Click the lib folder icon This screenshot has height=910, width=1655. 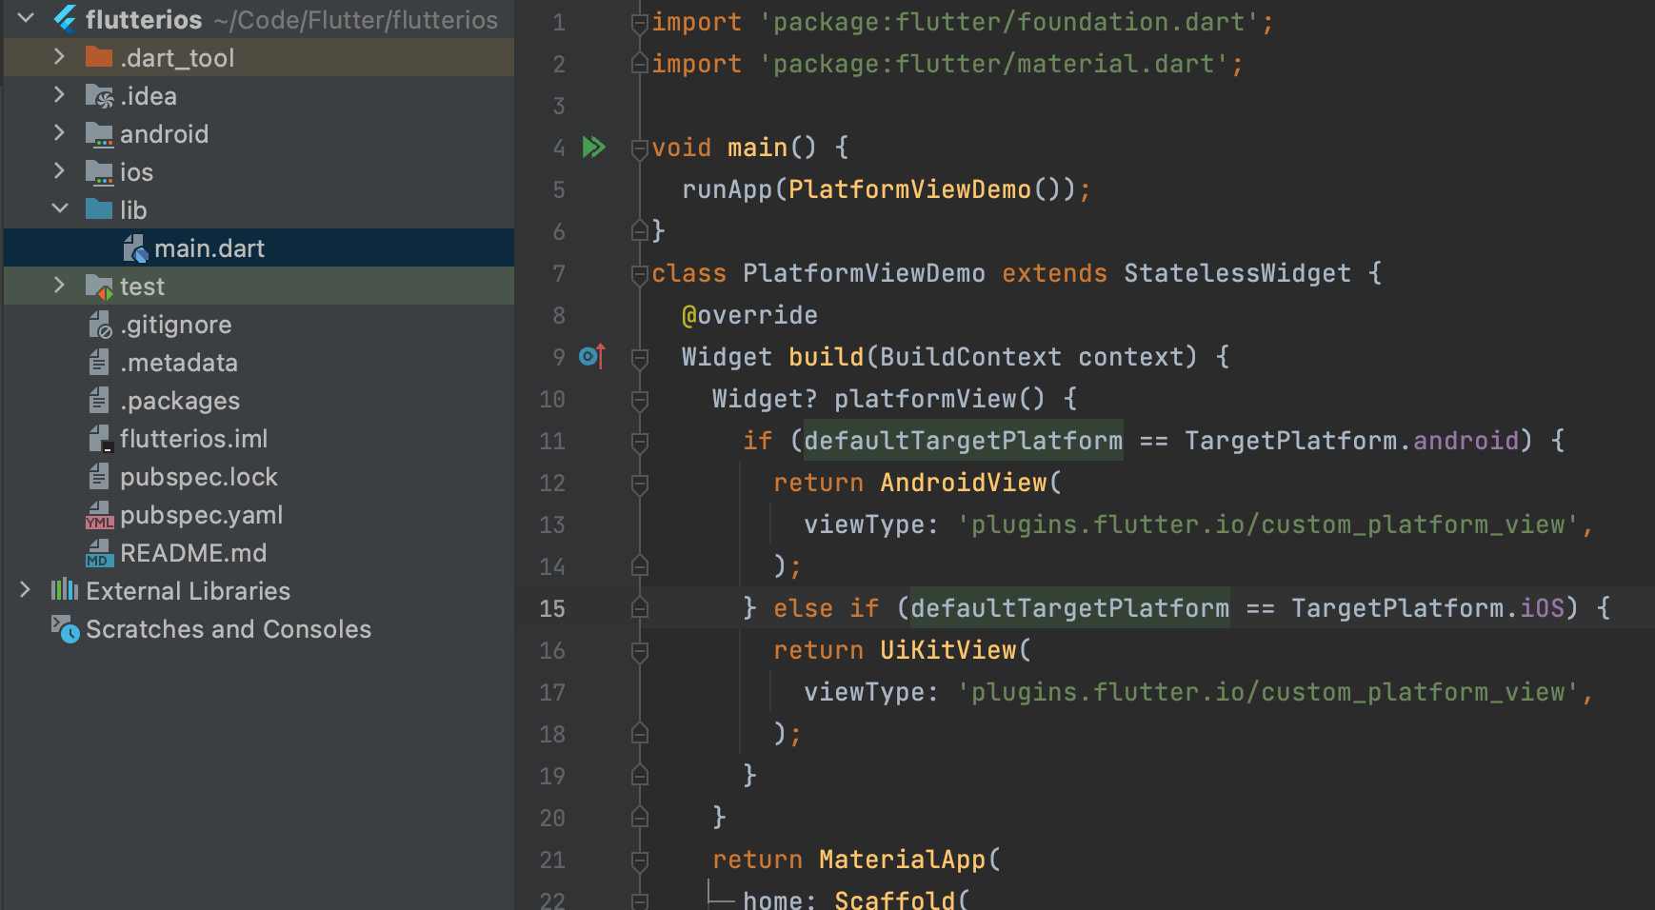click(99, 209)
